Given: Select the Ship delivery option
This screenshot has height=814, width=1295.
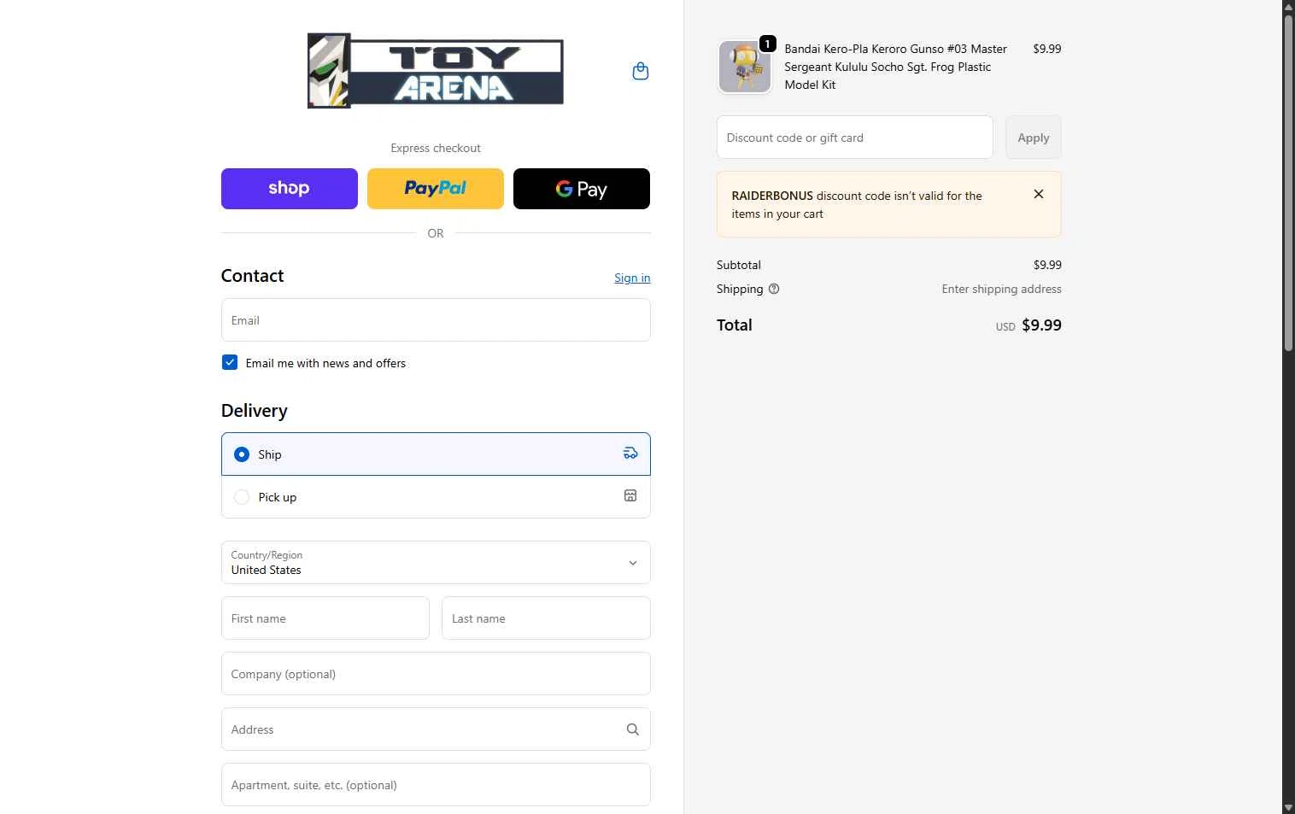Looking at the screenshot, I should pyautogui.click(x=436, y=454).
